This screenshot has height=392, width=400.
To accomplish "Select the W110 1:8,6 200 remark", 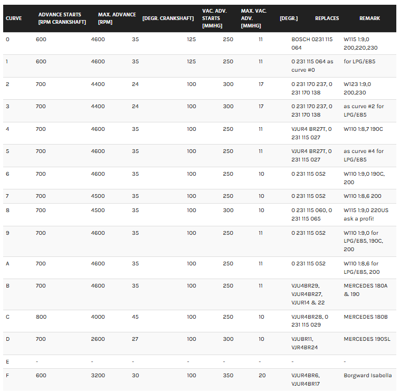I will coord(362,196).
